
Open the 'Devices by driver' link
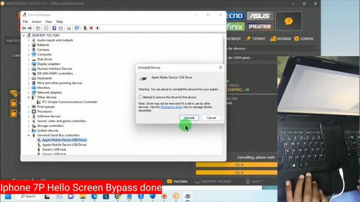[171, 107]
